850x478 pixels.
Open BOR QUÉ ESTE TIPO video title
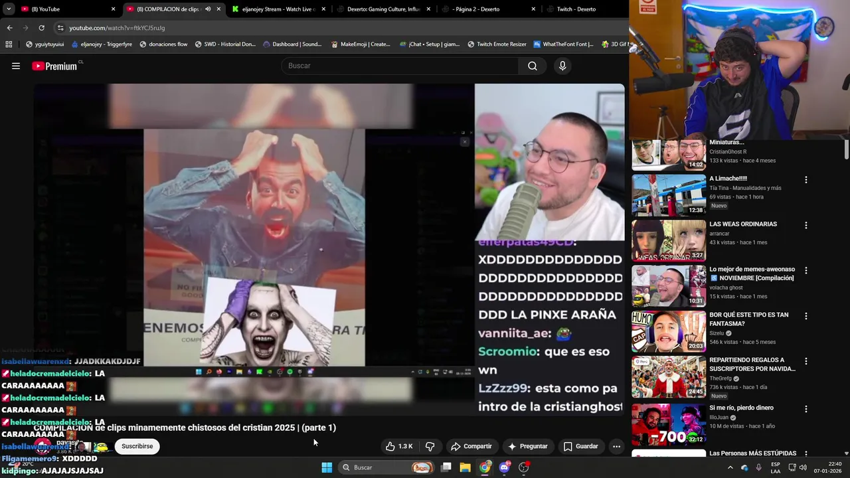749,319
